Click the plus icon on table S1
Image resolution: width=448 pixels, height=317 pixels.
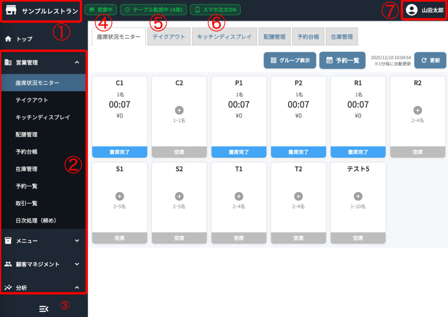(119, 196)
